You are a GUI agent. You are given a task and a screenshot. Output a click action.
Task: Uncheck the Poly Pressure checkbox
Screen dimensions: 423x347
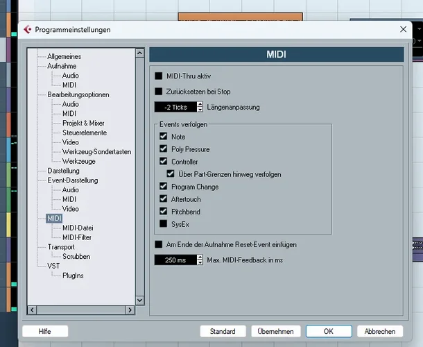click(x=163, y=149)
